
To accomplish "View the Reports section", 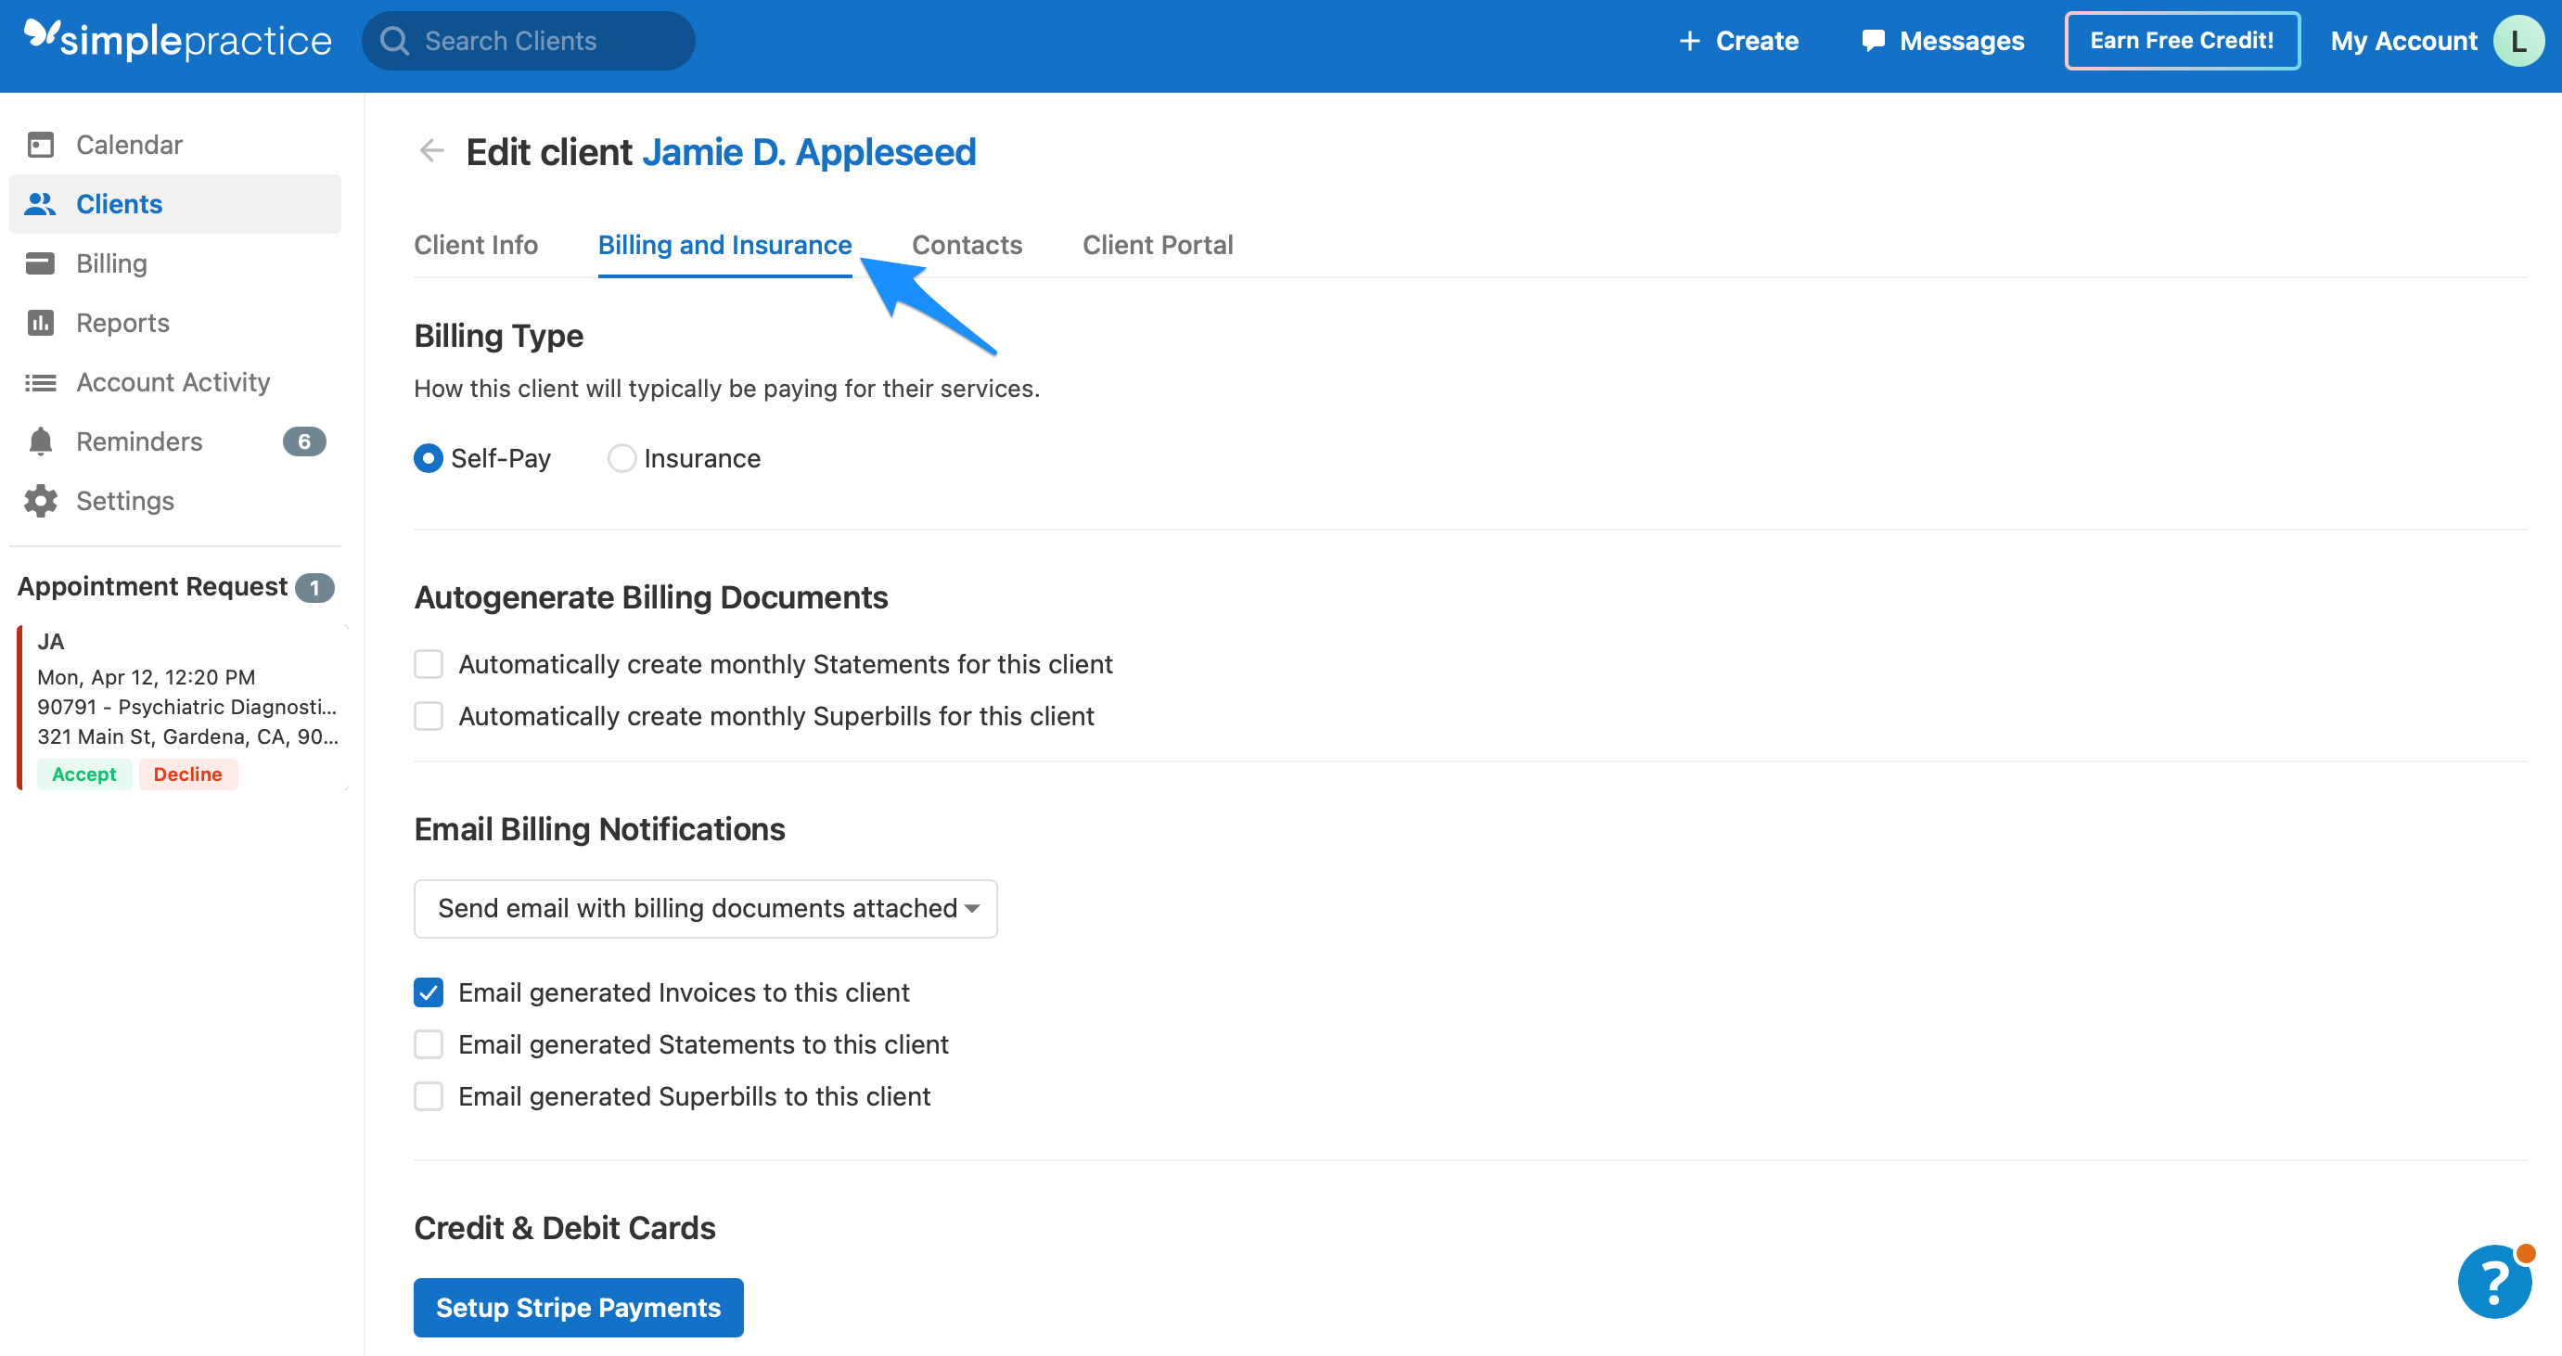I will 122,322.
